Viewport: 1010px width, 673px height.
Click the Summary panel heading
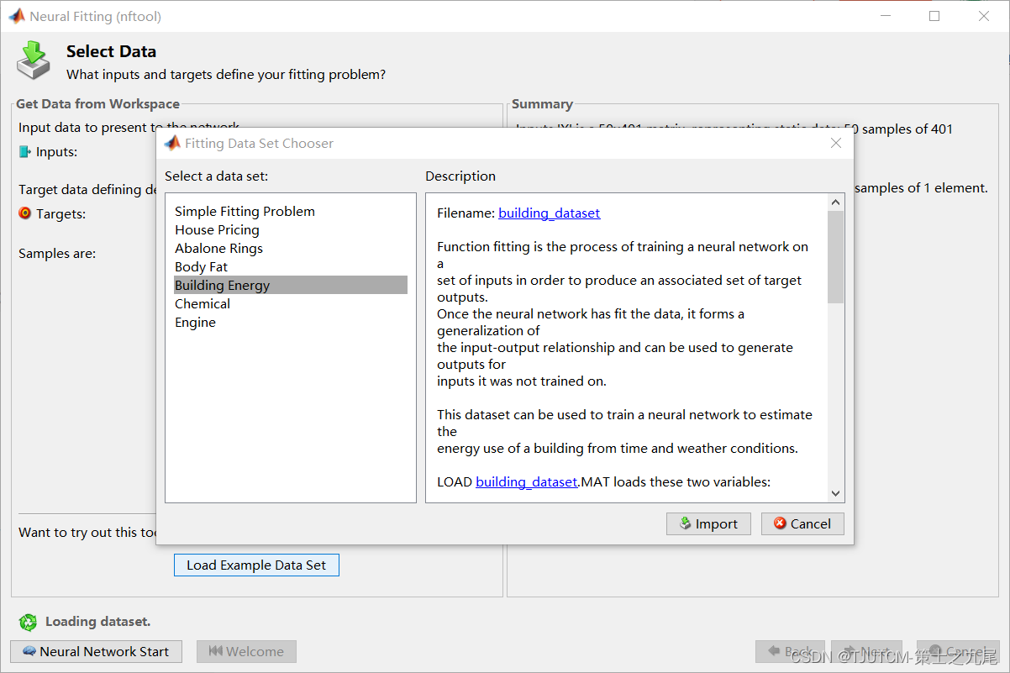[x=542, y=104]
